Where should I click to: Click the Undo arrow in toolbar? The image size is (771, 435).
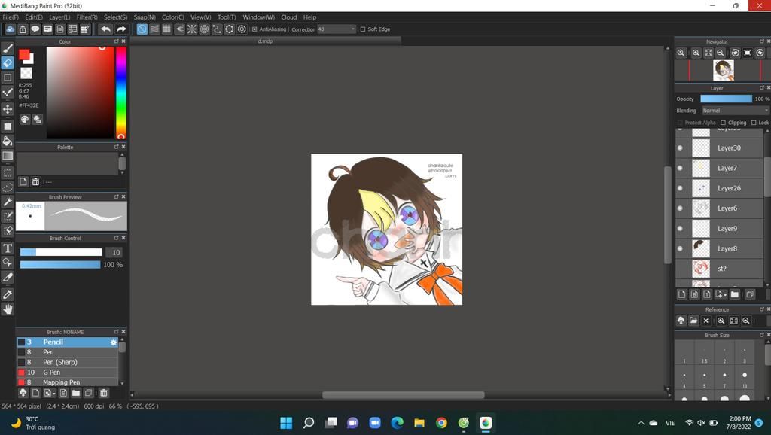(x=105, y=29)
